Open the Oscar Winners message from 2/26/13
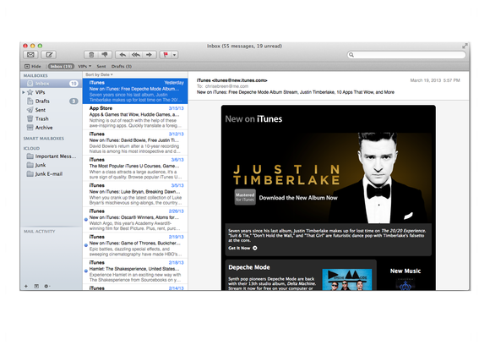 click(135, 220)
